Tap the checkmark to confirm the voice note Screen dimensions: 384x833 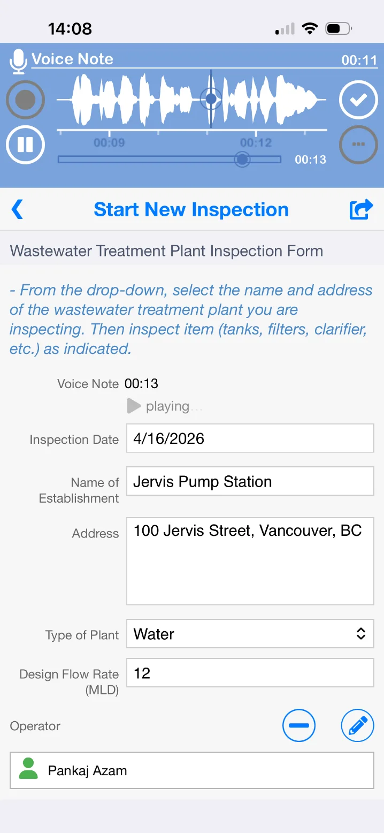click(358, 100)
